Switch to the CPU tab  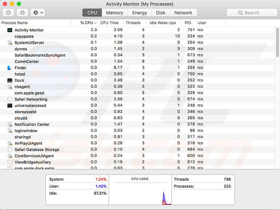point(92,13)
